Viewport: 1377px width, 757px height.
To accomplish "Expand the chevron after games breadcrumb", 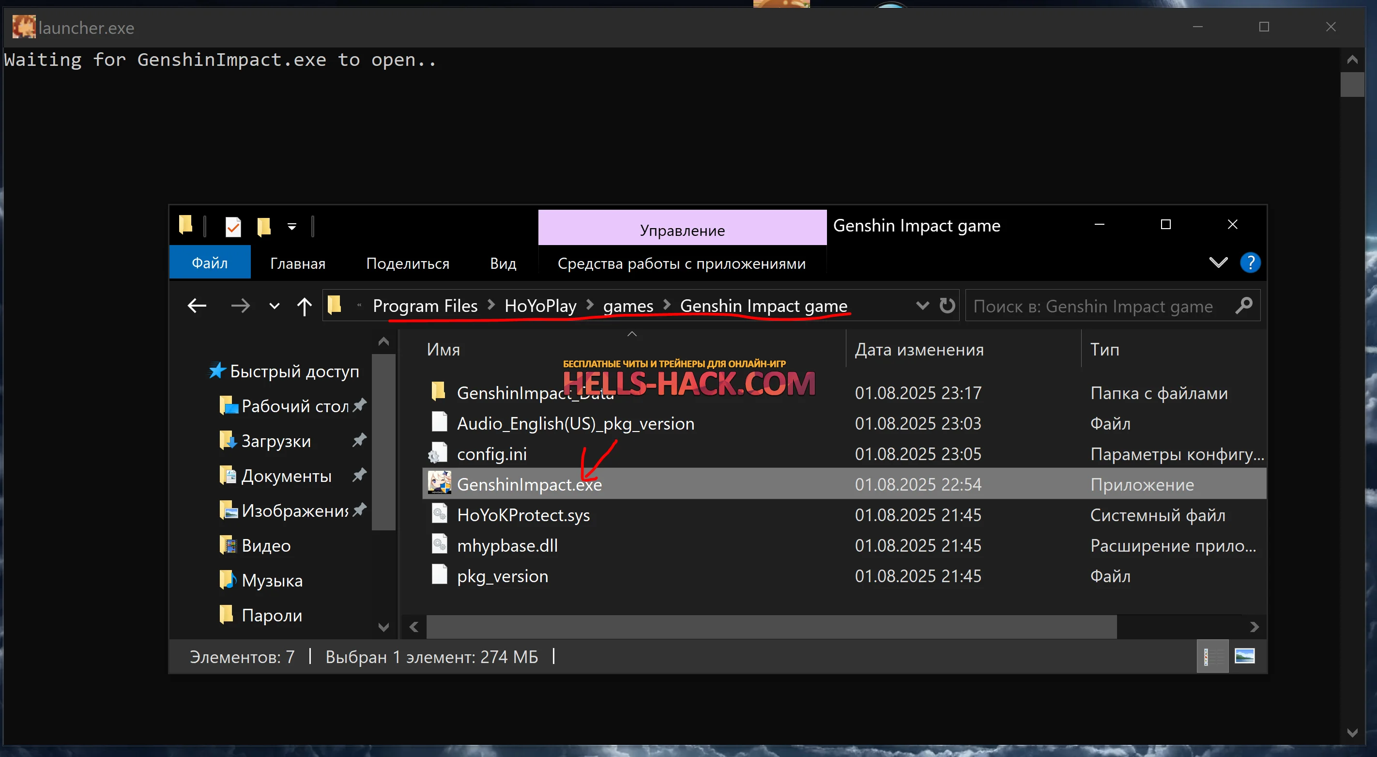I will pyautogui.click(x=667, y=305).
